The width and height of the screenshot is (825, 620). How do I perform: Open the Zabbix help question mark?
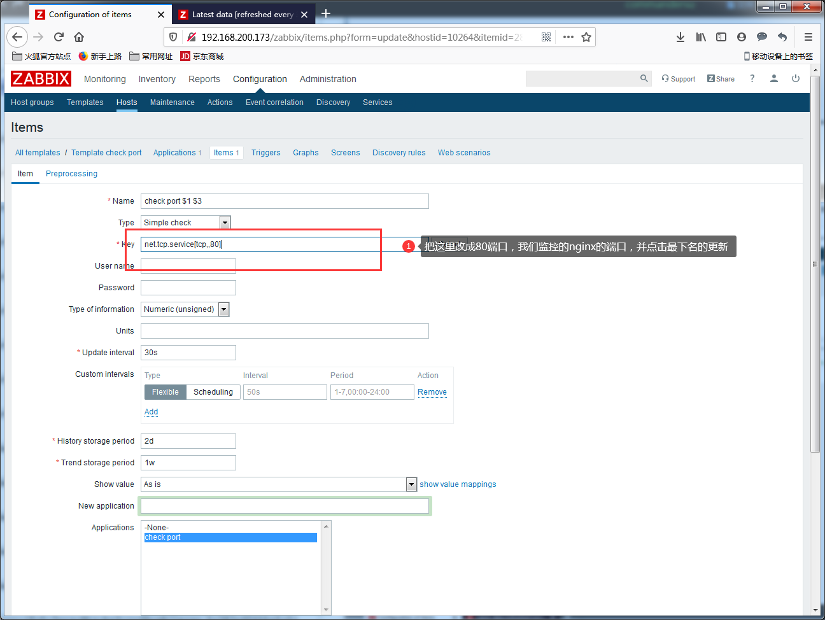coord(752,78)
